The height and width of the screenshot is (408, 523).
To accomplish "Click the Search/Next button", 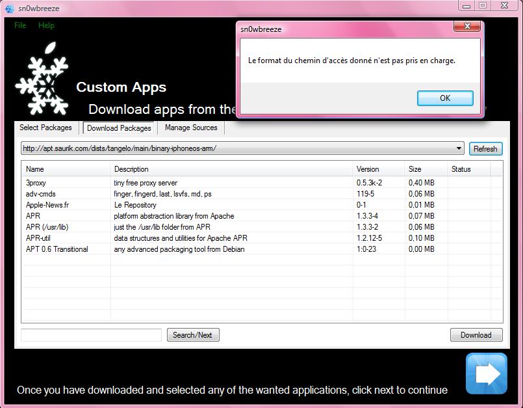I will (193, 335).
